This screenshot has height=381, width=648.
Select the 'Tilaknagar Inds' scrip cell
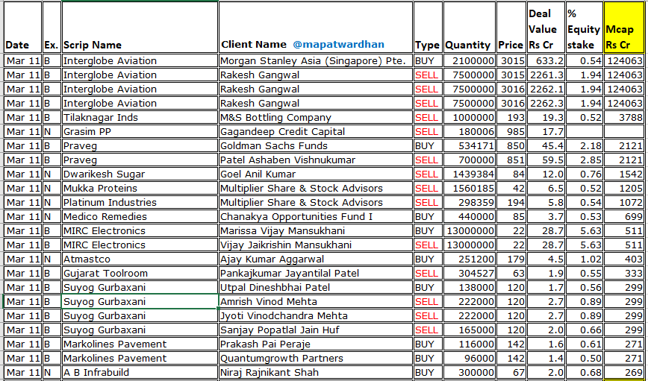point(140,117)
